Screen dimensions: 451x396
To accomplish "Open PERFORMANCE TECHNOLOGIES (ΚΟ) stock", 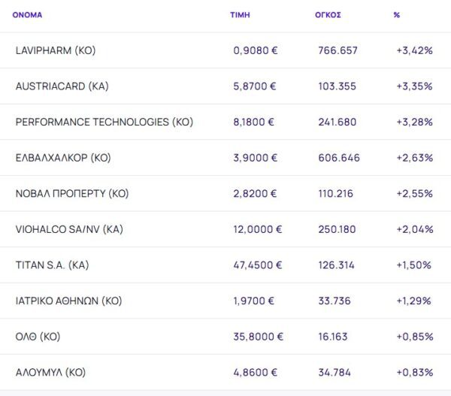I will coord(104,122).
